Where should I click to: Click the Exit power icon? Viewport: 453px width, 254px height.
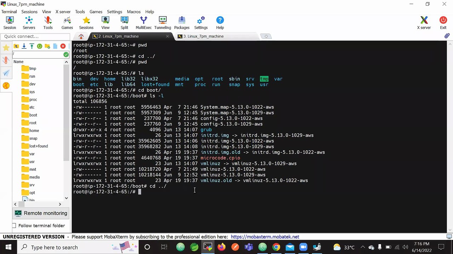click(x=443, y=23)
